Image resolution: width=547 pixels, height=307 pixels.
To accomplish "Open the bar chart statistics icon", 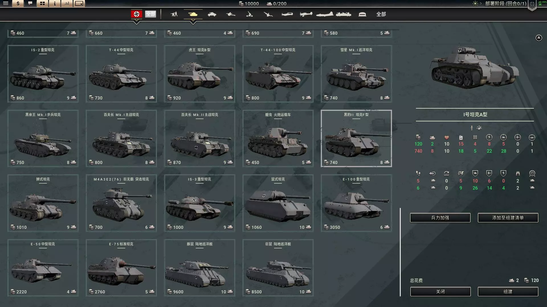I will tap(67, 4).
